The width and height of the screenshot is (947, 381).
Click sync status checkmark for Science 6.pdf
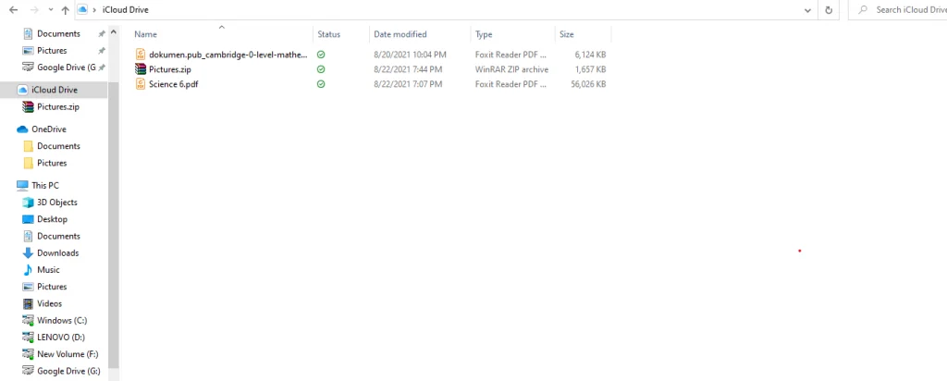pyautogui.click(x=321, y=84)
